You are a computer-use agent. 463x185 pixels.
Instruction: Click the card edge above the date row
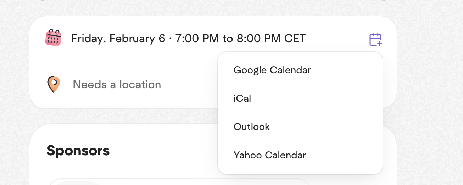coord(213,17)
